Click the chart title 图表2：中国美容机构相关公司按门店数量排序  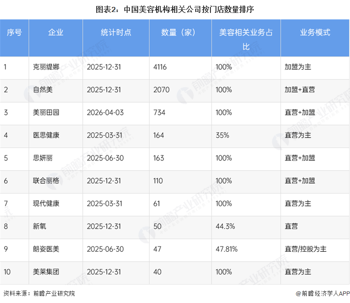(175, 9)
